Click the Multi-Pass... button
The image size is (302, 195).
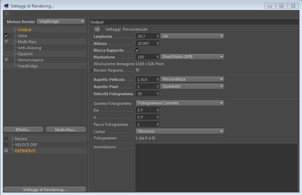pyautogui.click(x=66, y=129)
